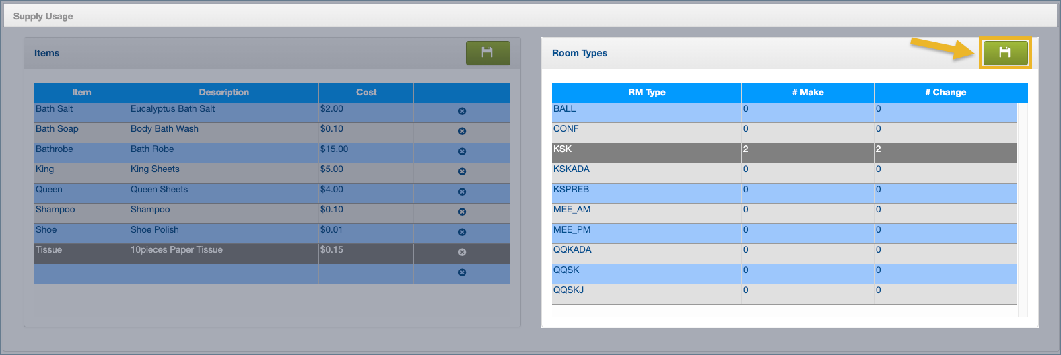1061x355 pixels.
Task: Select the KSK room type row
Action: [646, 153]
